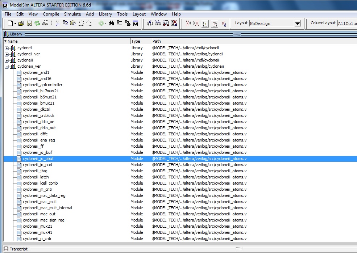Click the Layout NoDesign combo field
Screen dimensions: 357x253
(271, 24)
